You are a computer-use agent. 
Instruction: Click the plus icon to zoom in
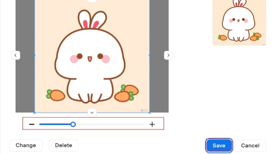(152, 124)
